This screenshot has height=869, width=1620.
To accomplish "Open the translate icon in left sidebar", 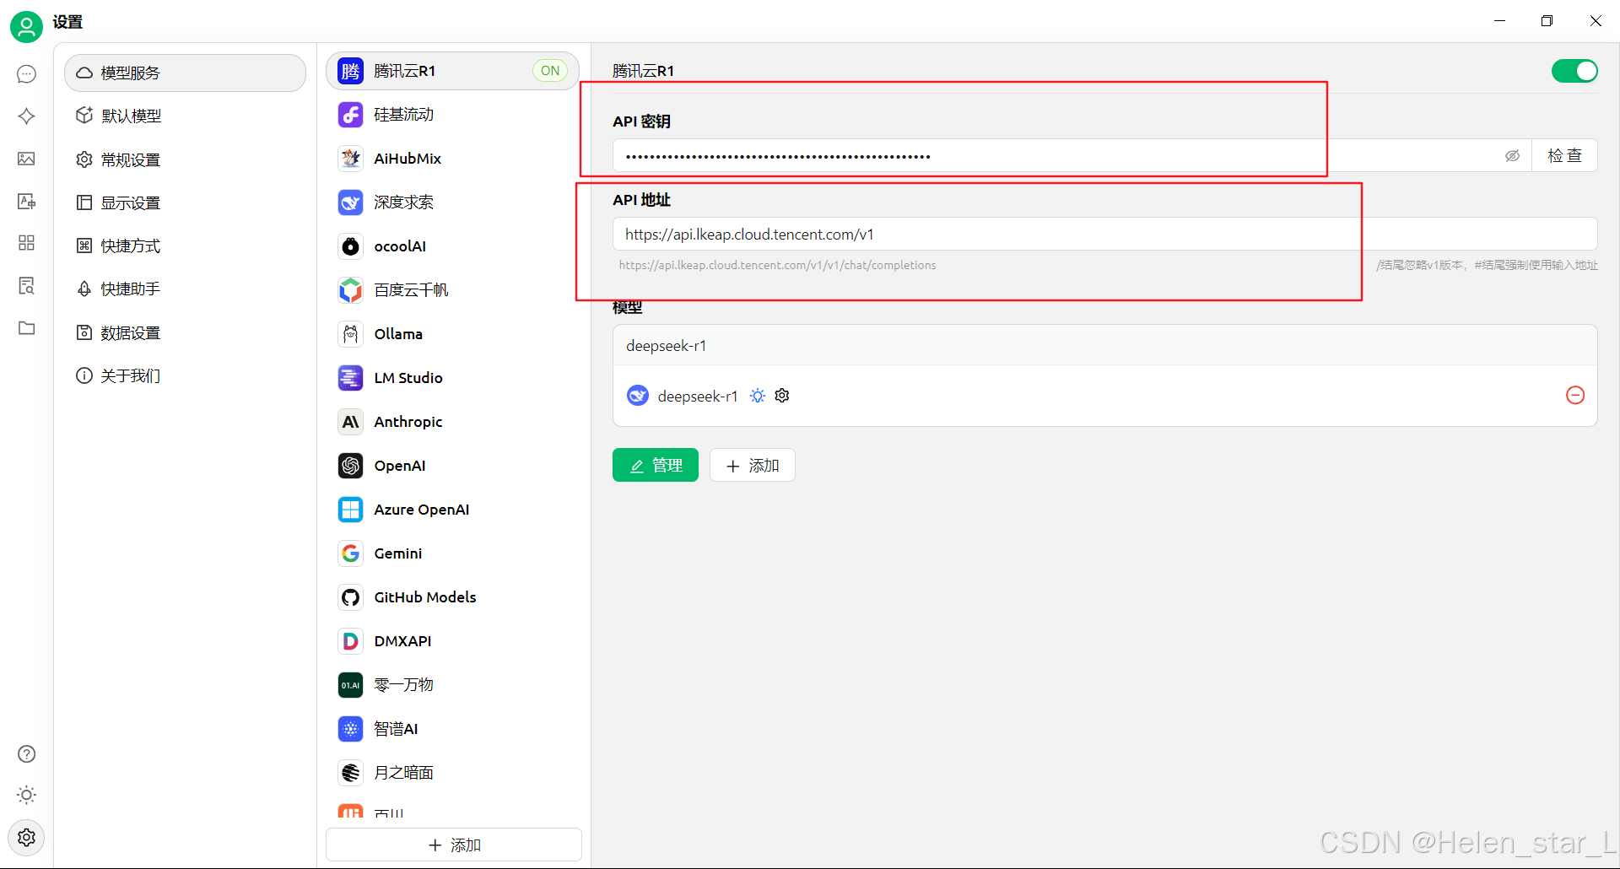I will tap(26, 201).
